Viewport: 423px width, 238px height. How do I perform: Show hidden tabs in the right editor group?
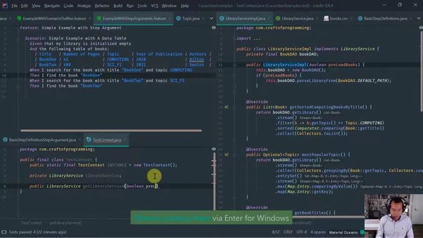(418, 19)
